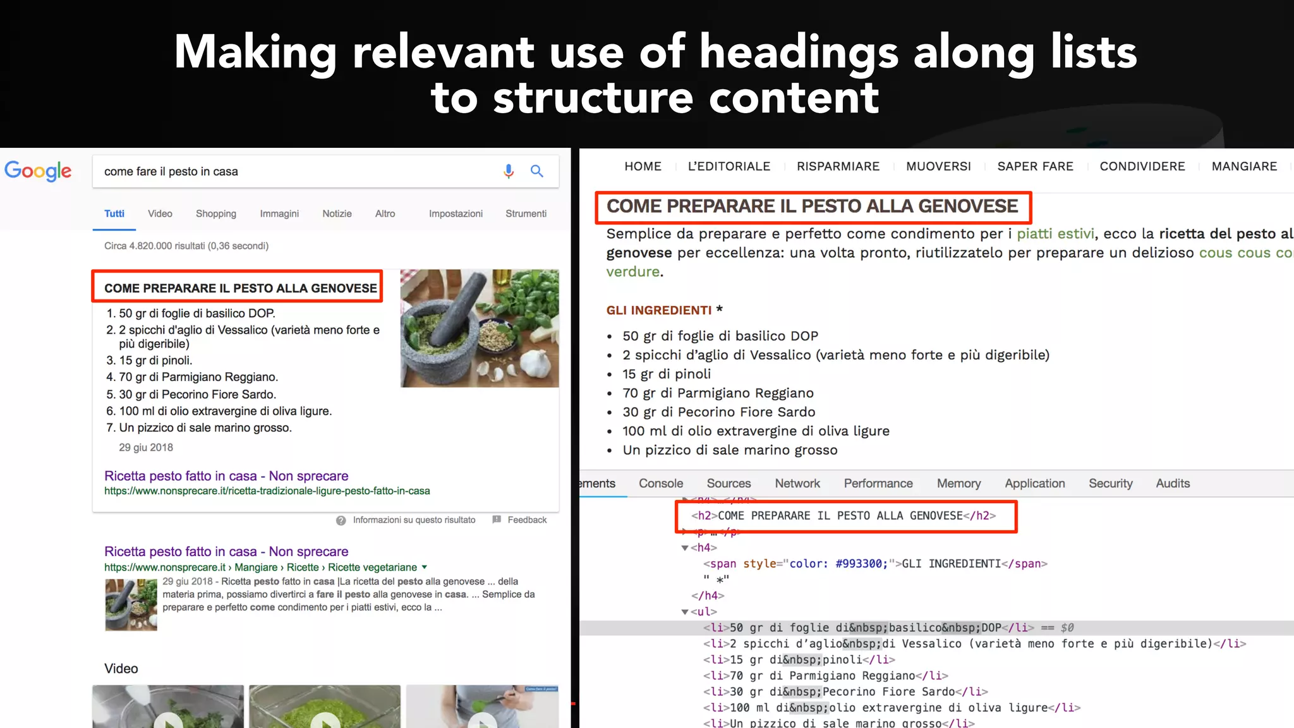The height and width of the screenshot is (728, 1294).
Task: Click the GLI INGREDIENTI heading
Action: tap(659, 310)
